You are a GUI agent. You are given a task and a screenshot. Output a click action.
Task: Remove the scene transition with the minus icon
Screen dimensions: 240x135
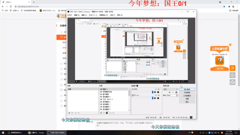(x=173, y=93)
